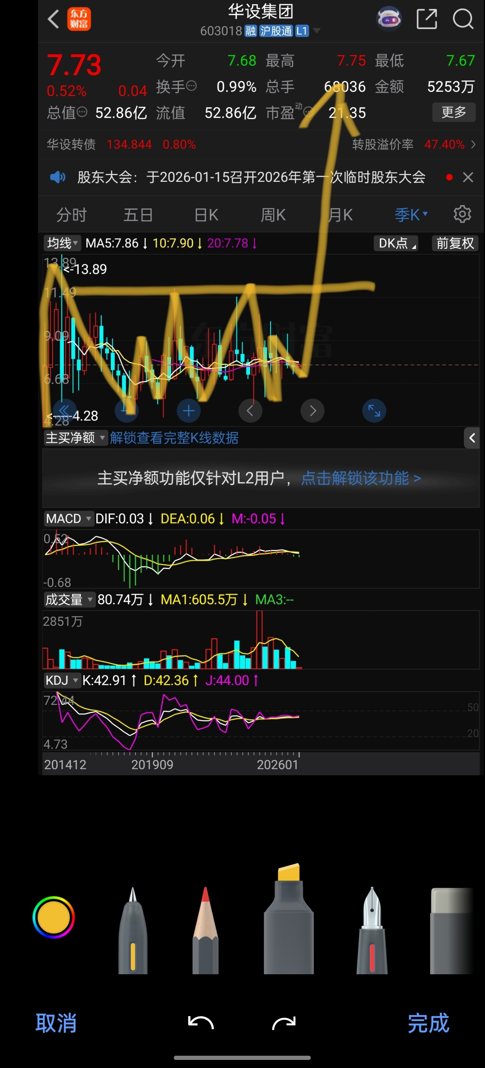Tap the 融 margin trading badge

[251, 31]
